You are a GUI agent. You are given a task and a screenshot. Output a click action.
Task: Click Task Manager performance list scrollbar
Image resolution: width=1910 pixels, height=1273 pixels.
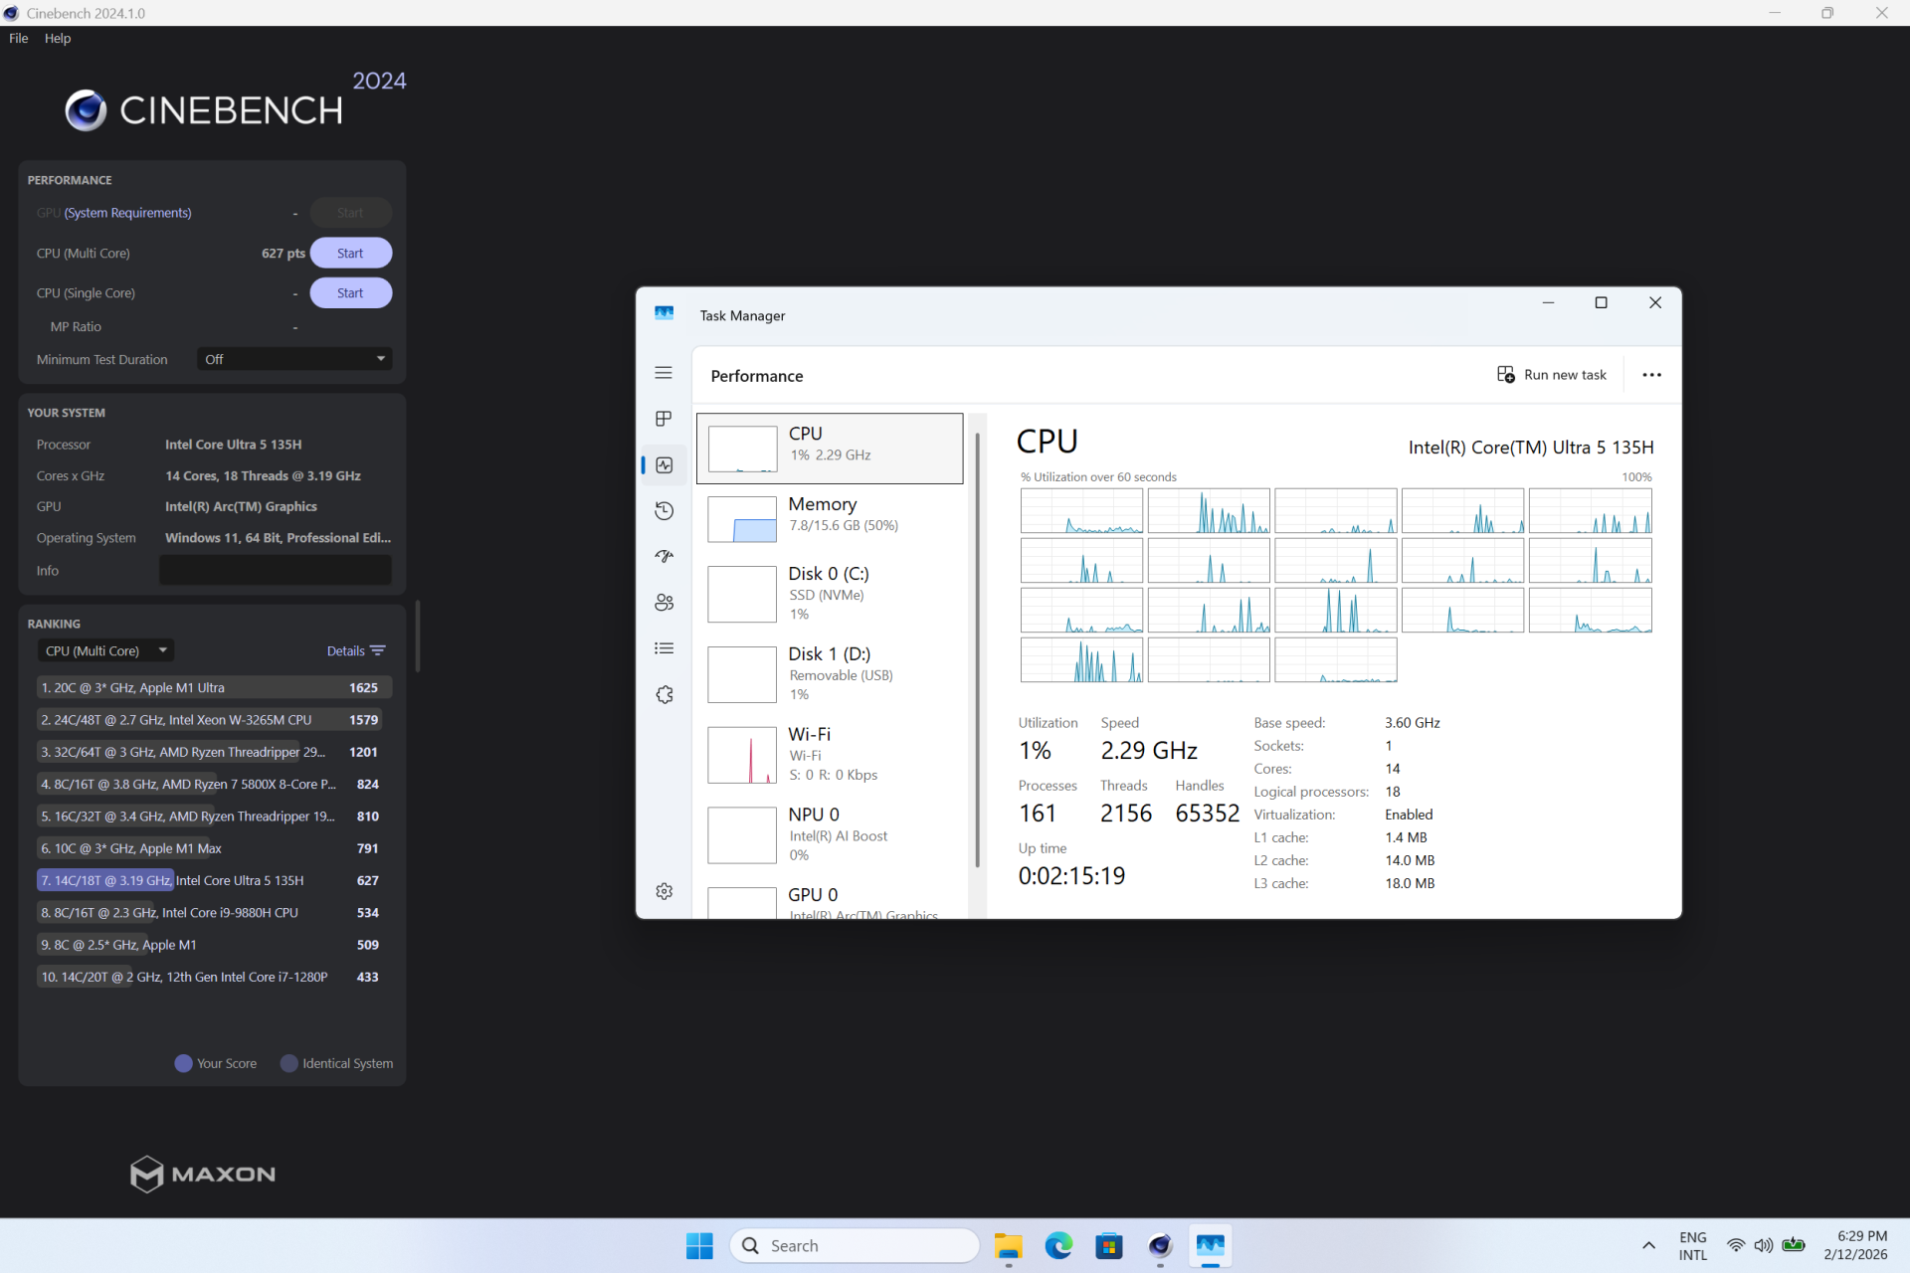pos(978,651)
